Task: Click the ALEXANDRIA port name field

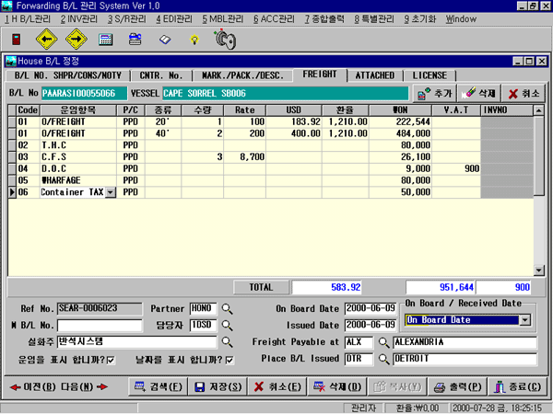Action: pos(465,342)
